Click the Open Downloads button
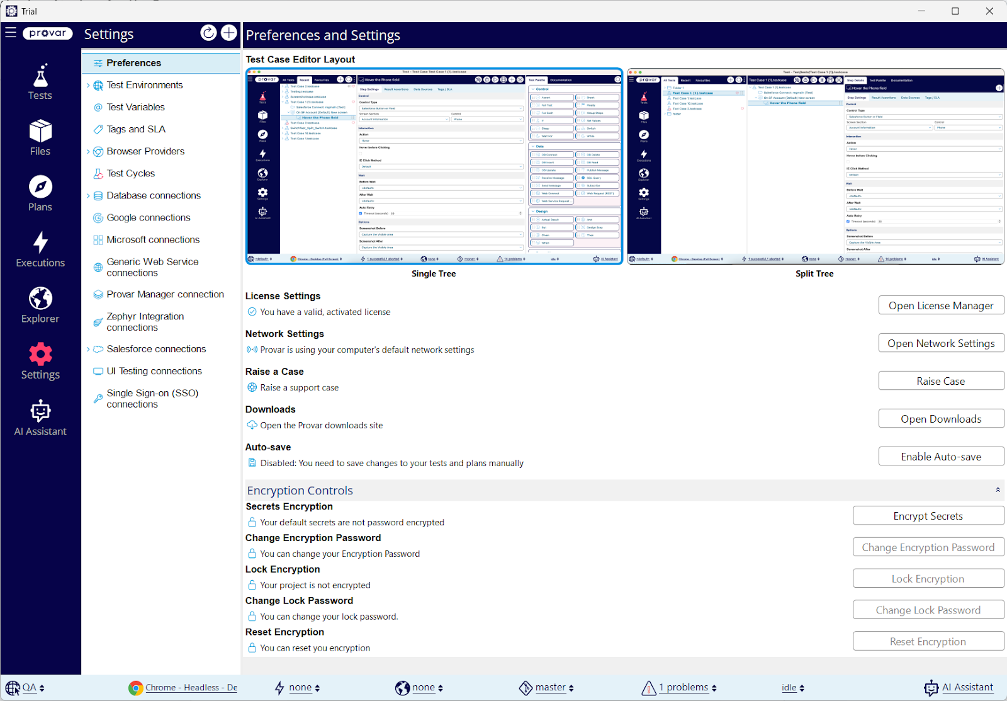 pos(941,419)
